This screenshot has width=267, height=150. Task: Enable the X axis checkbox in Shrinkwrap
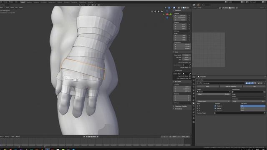coord(197,106)
